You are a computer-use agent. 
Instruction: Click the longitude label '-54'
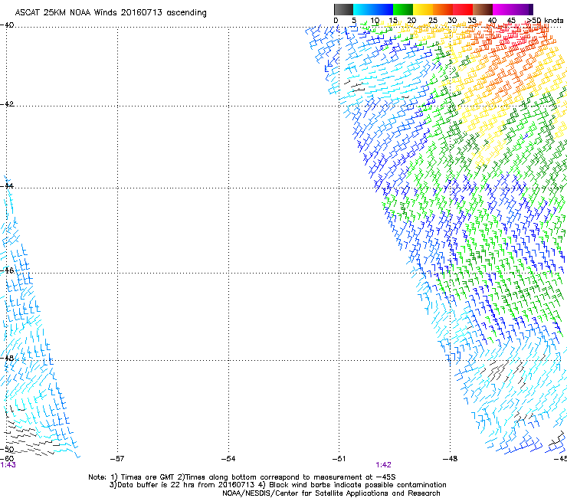click(x=228, y=459)
